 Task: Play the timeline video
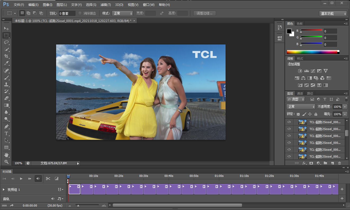click(21, 179)
